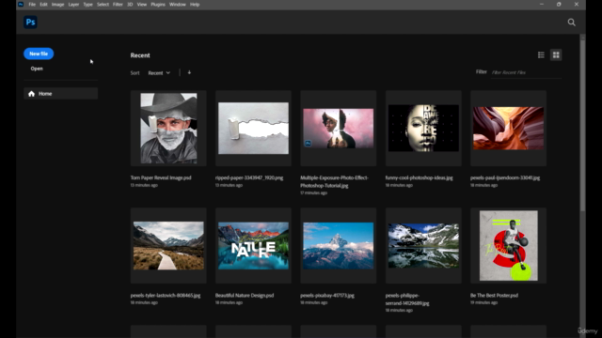Viewport: 602px width, 338px height.
Task: Click the Be The Best Poster.psd filename
Action: tap(494, 296)
